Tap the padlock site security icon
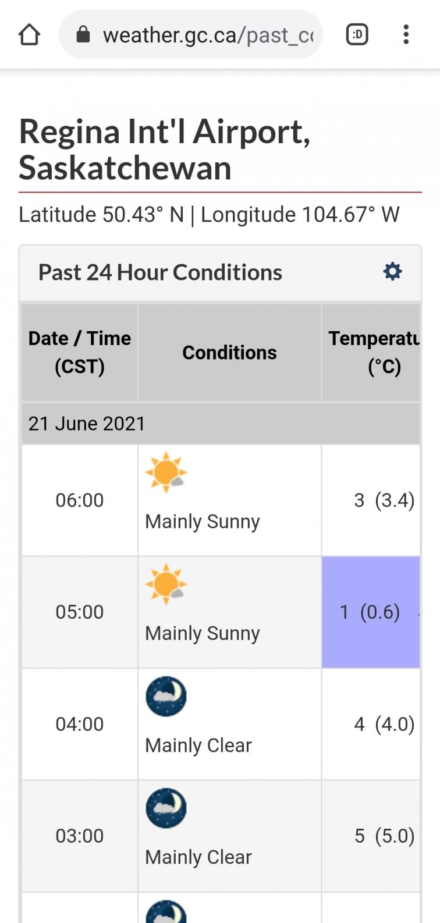The image size is (440, 923). pos(84,35)
